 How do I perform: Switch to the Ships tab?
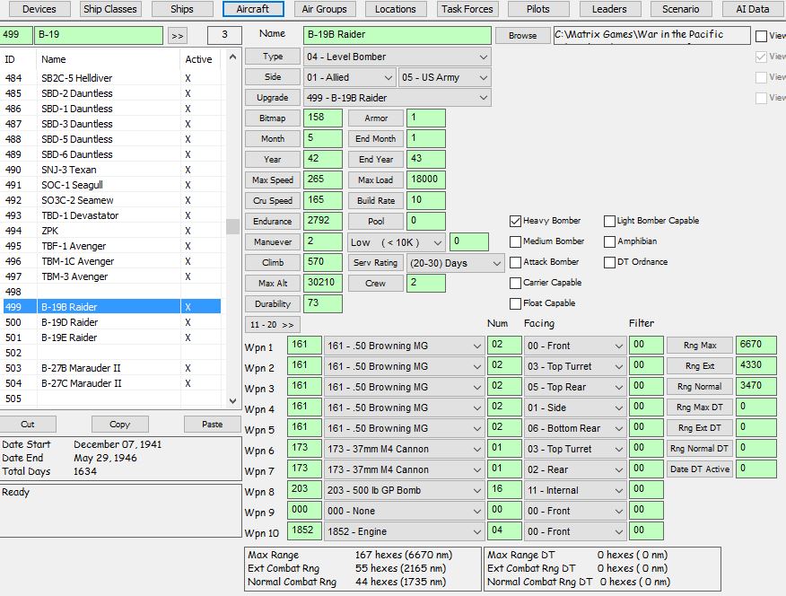point(181,9)
